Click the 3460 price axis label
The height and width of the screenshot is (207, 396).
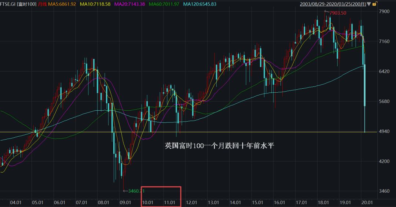coord(384,191)
